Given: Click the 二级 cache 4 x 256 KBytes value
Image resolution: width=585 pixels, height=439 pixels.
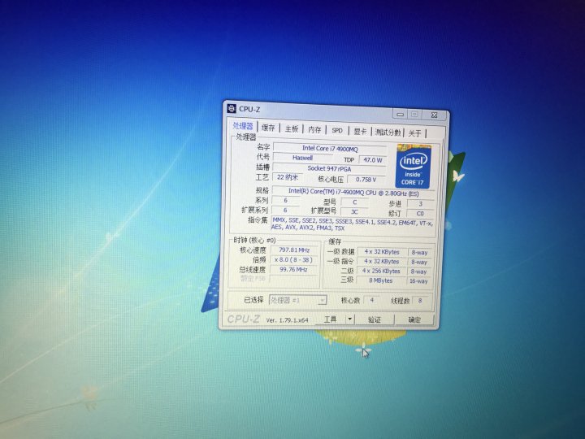Looking at the screenshot, I should click(381, 271).
